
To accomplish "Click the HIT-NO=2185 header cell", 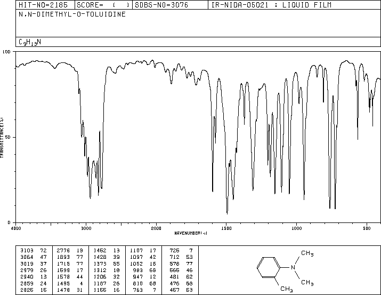I will click(x=45, y=5).
